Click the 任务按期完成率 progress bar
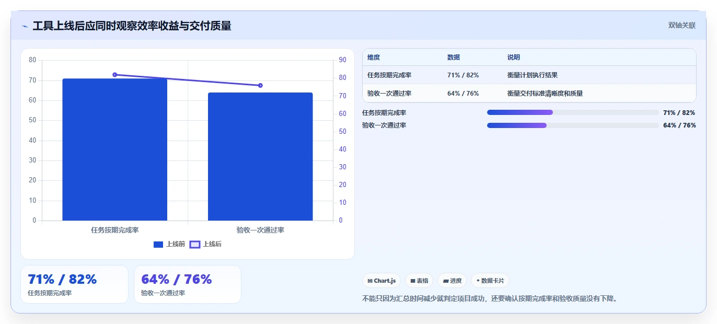717x324 pixels. click(573, 112)
